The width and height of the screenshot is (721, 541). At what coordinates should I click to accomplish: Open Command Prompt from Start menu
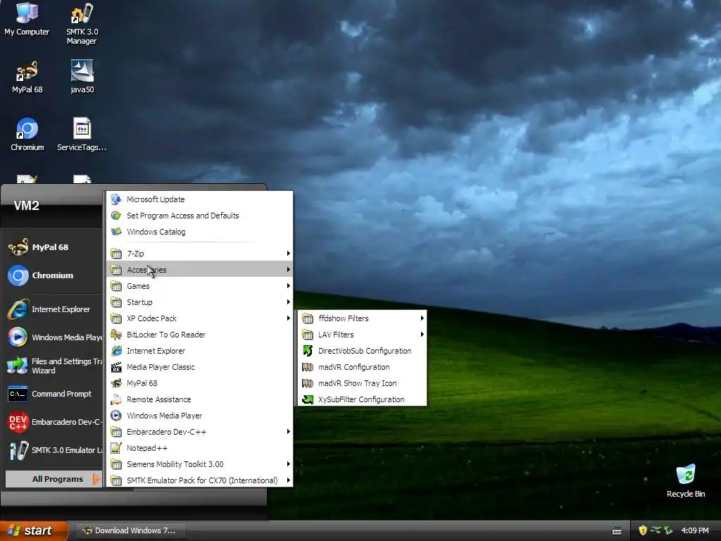54,394
